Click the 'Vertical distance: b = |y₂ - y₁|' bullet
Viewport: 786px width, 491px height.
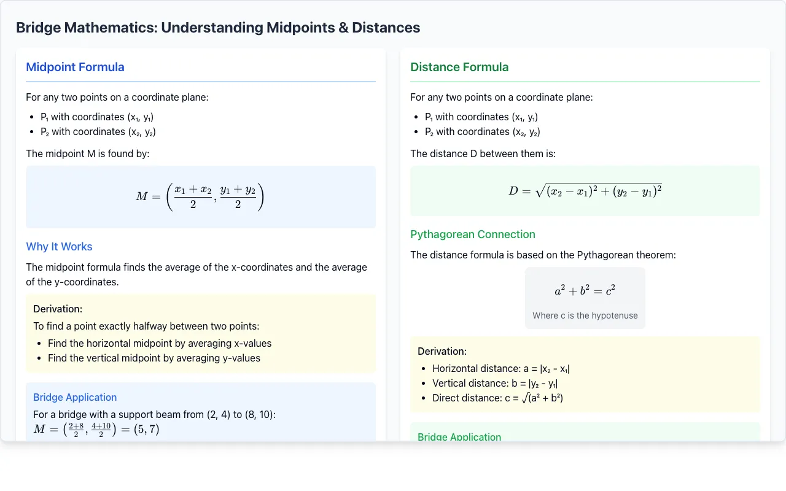[495, 383]
